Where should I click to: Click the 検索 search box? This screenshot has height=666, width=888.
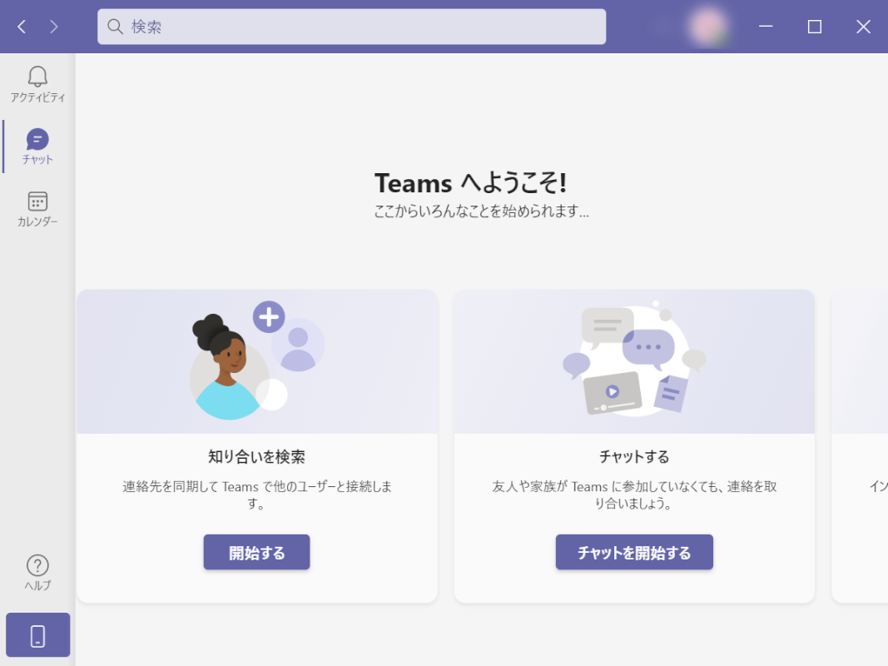click(x=351, y=27)
